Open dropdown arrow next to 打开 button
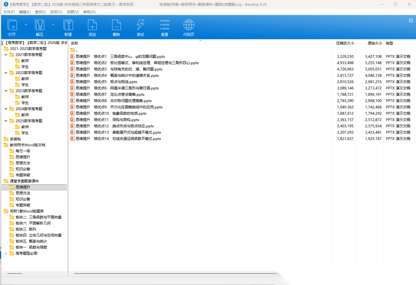The width and height of the screenshot is (416, 285). (x=26, y=24)
